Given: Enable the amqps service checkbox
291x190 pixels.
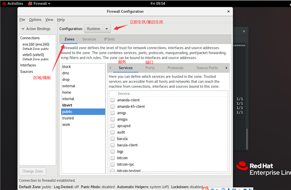Looking at the screenshot, I should click(x=113, y=119).
